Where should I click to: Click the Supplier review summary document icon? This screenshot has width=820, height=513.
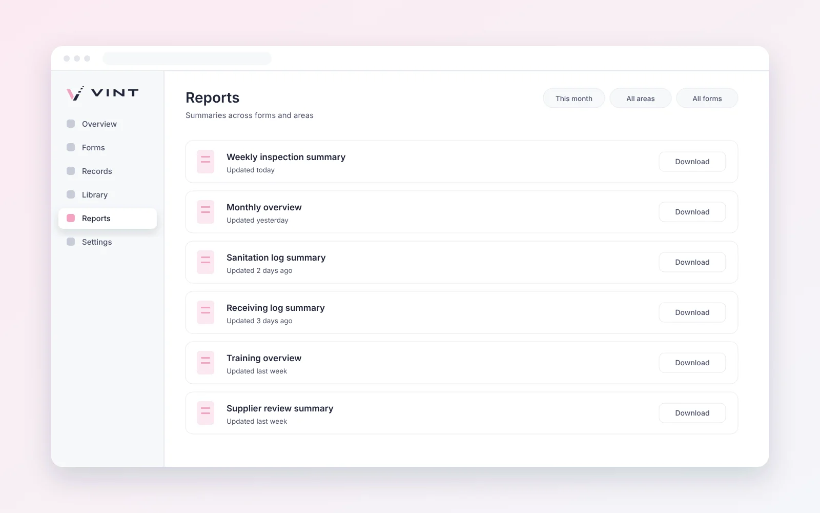pos(206,413)
